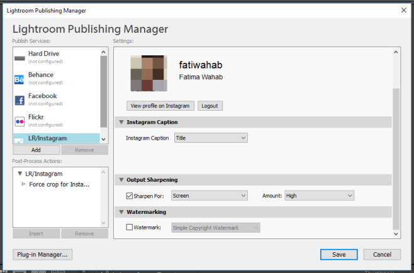Click the Facebook logo icon
This screenshot has width=414, height=273.
click(x=20, y=100)
